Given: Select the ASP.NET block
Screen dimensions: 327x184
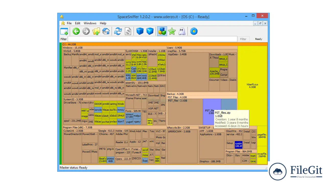Looking at the screenshot, I should coord(154,108).
